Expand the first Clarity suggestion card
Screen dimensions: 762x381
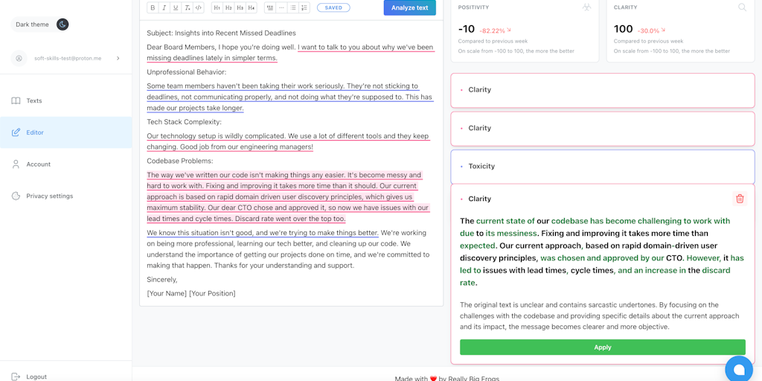tap(602, 90)
